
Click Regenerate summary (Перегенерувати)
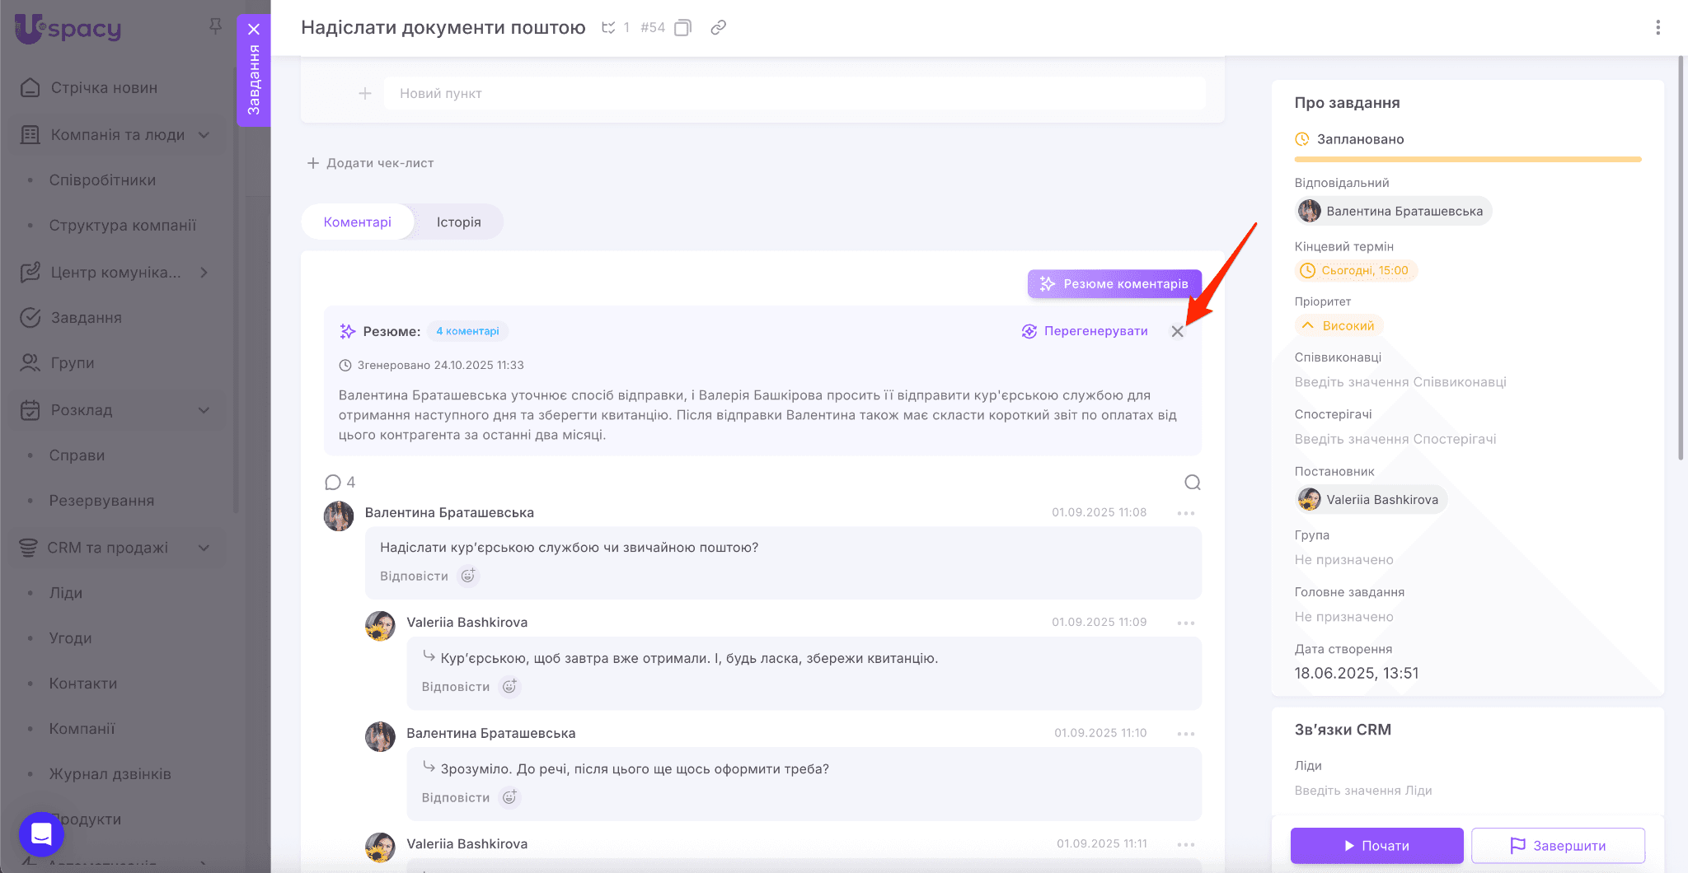coord(1085,331)
